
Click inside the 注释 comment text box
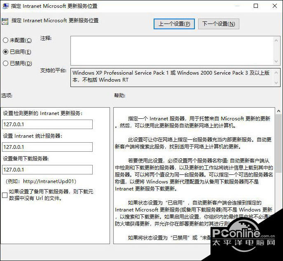pos(172,51)
